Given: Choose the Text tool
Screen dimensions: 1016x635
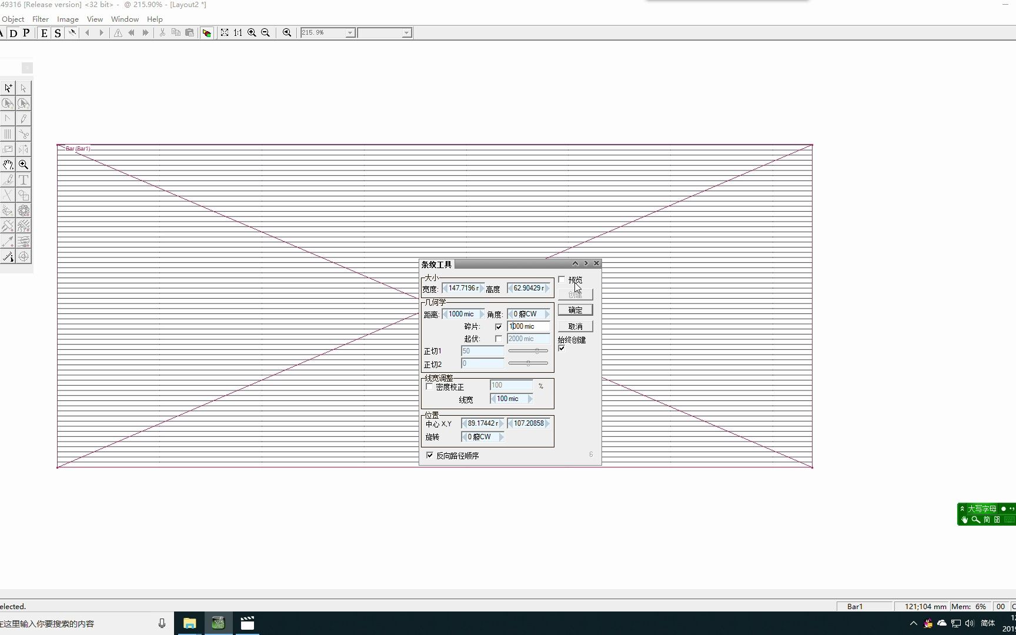Looking at the screenshot, I should click(24, 180).
